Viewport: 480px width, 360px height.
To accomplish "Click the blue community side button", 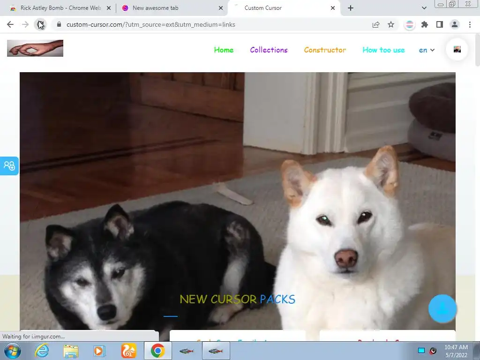I will 9,166.
